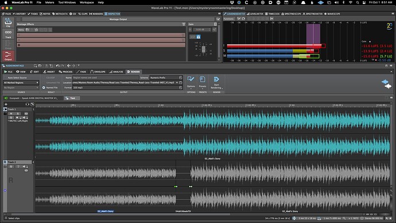
Task: Switch to the Markers tab
Action: 96,14
